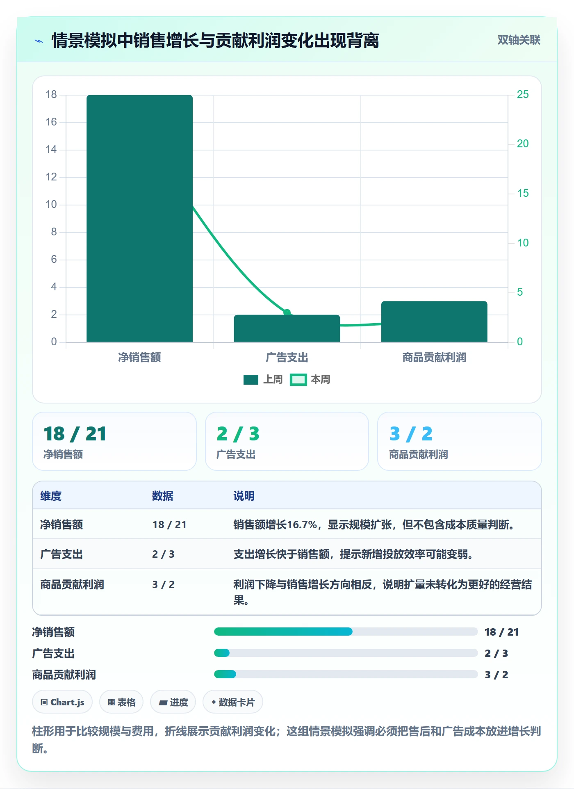Viewport: 574px width, 789px height.
Task: Click the line data point above 广告支出
Action: (x=287, y=312)
